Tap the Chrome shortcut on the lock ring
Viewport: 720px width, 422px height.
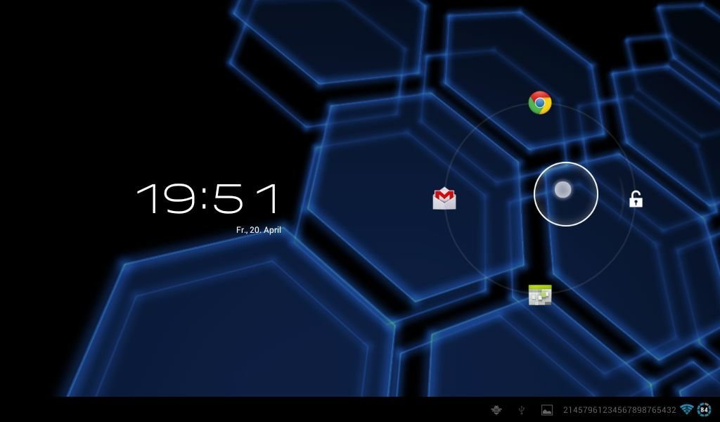(x=540, y=103)
